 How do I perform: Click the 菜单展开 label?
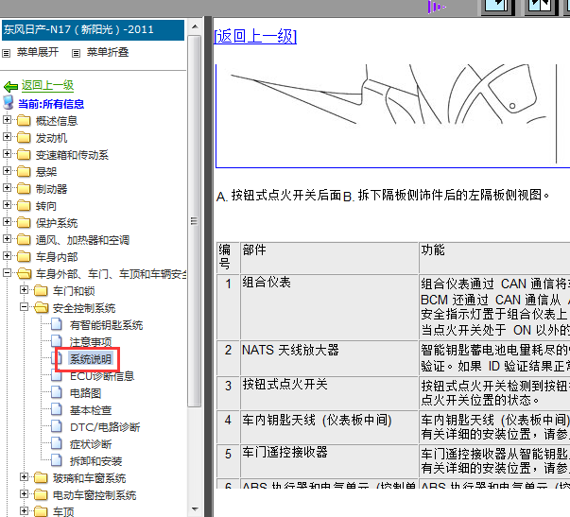point(38,52)
